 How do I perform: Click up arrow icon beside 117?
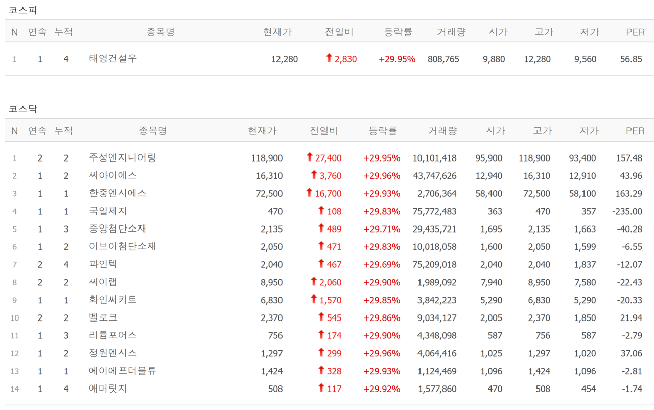pos(321,388)
